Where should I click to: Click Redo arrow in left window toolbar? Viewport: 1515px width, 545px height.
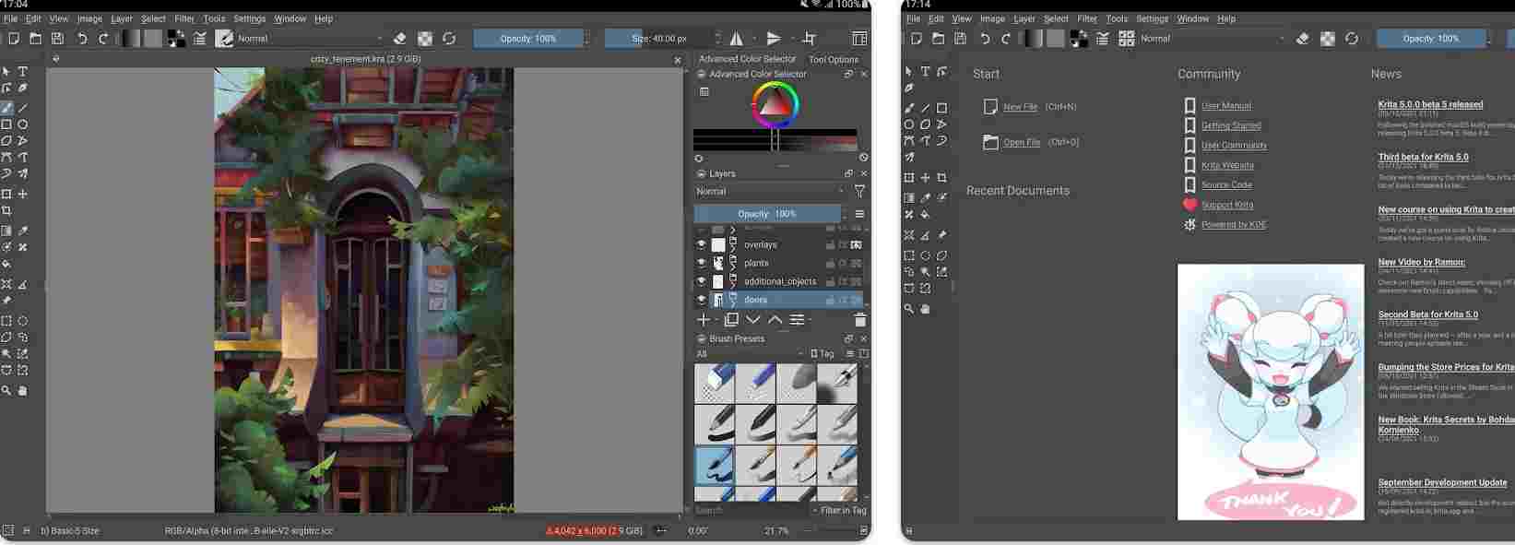[x=103, y=39]
